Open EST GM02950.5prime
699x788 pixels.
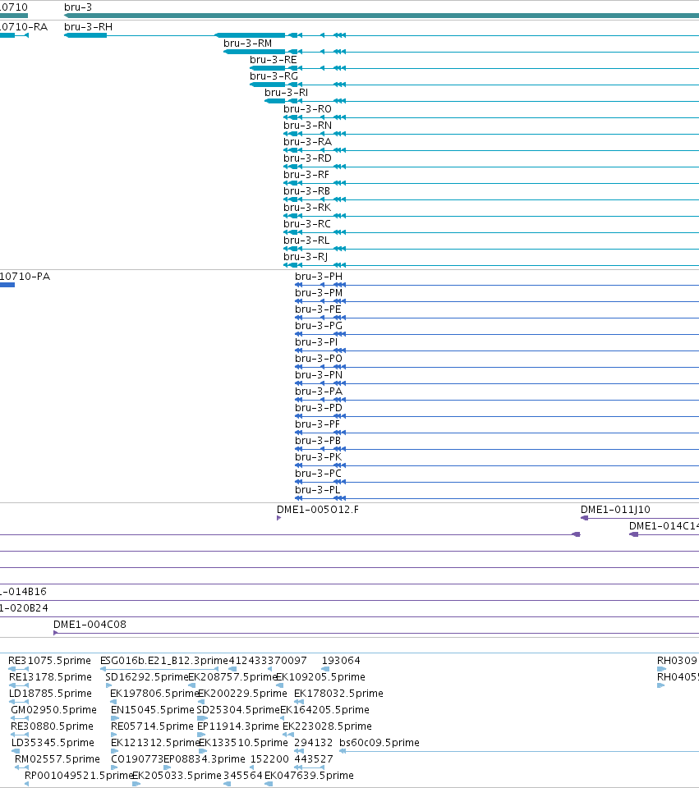53,709
